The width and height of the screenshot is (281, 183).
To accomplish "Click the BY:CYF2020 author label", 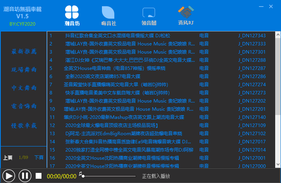I will tap(22, 24).
